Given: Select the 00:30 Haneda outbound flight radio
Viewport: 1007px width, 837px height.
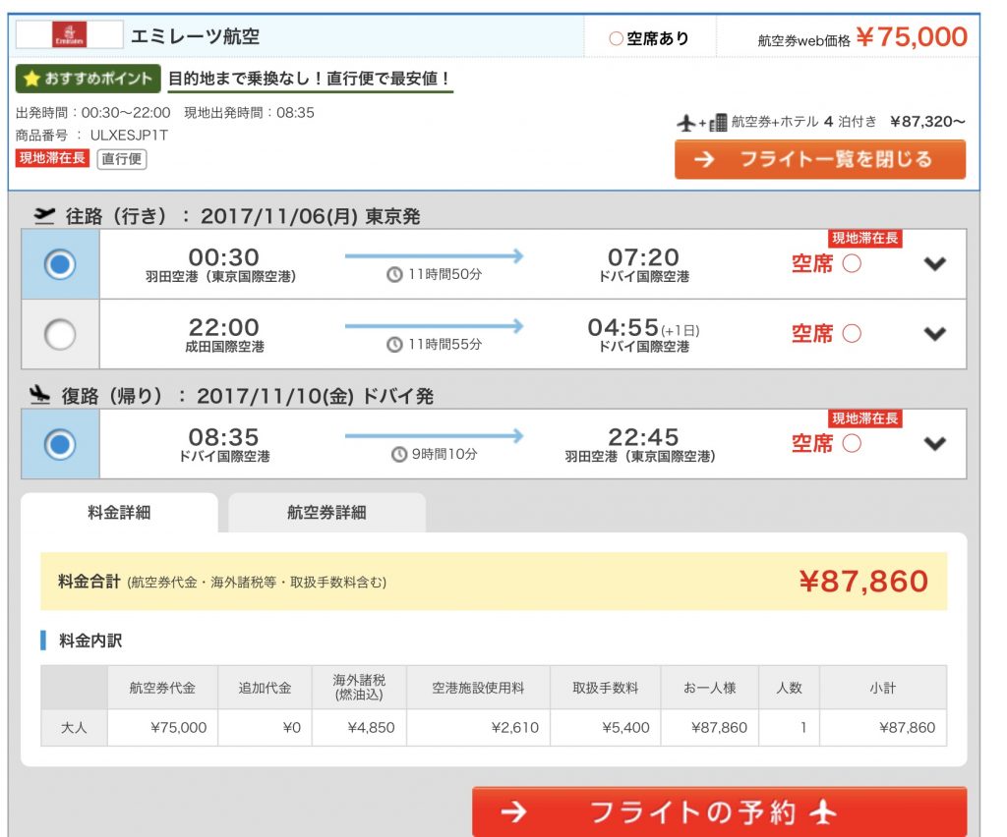Looking at the screenshot, I should 60,264.
